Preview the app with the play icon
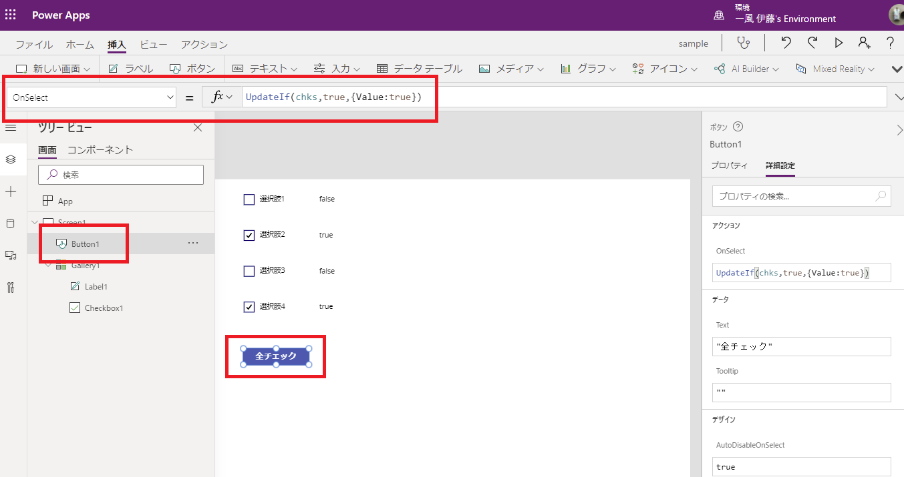This screenshot has height=477, width=904. [839, 43]
